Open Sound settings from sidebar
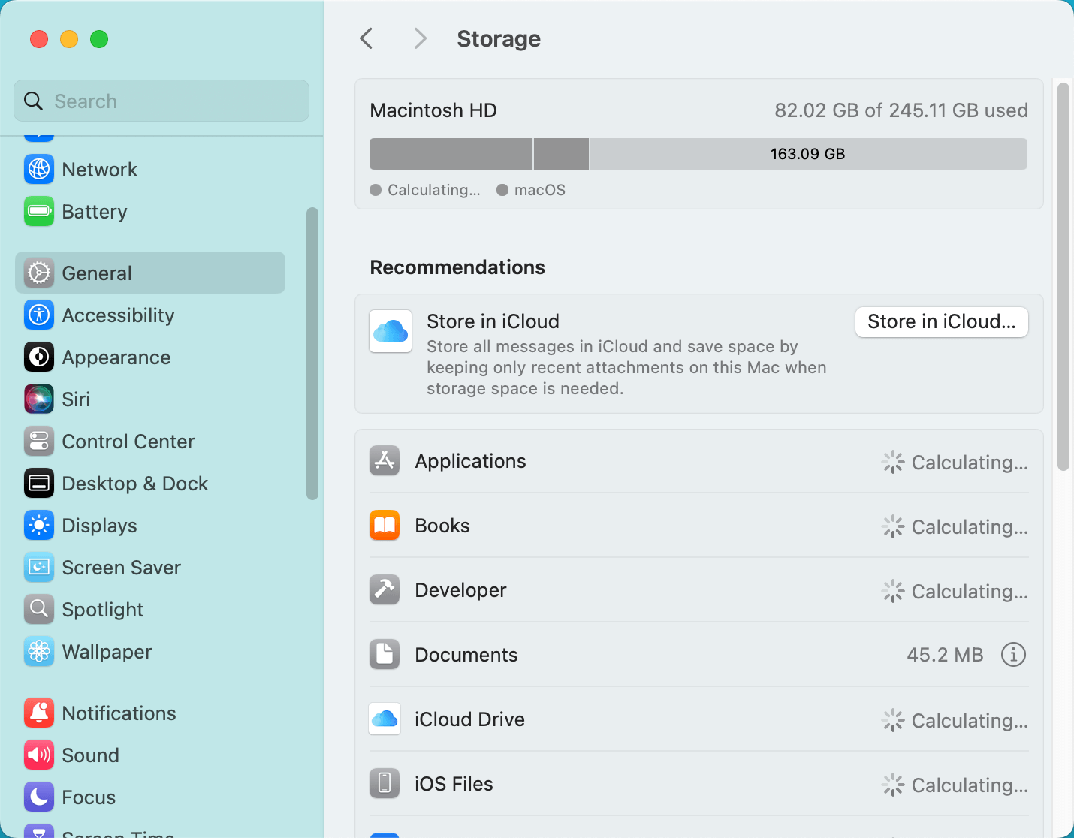 coord(90,755)
